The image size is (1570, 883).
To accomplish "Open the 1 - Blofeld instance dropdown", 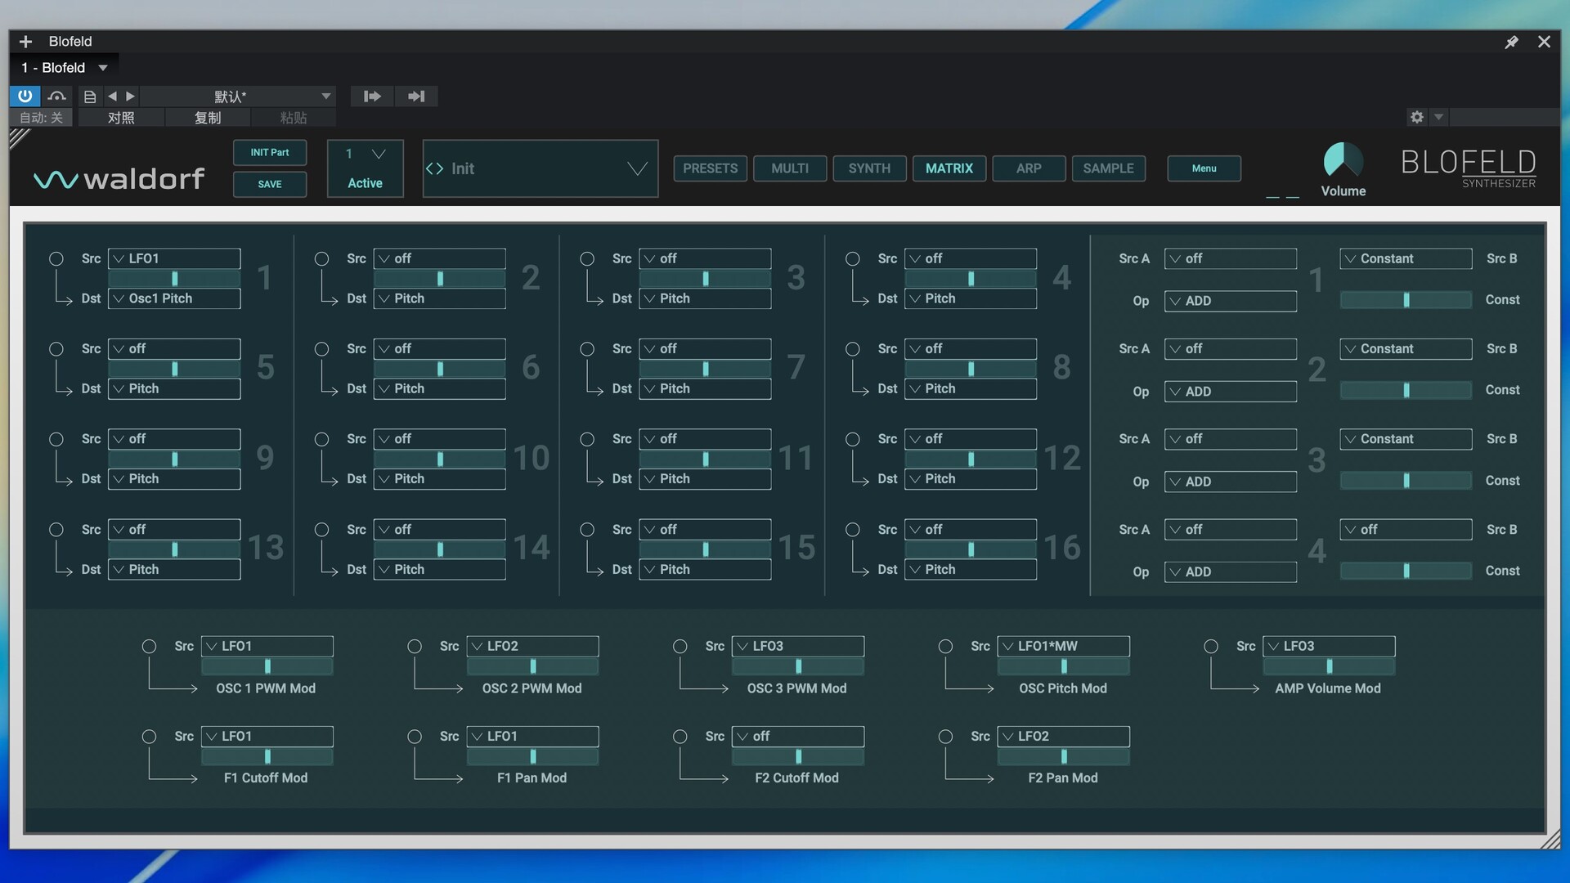I will 65,68.
